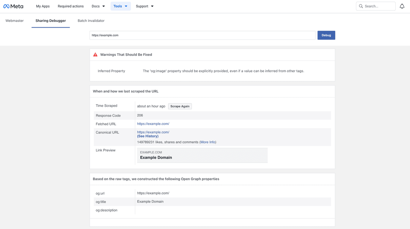This screenshot has width=410, height=229.
Task: Click the Warnings That Should Be Fixed heading
Action: pos(126,55)
